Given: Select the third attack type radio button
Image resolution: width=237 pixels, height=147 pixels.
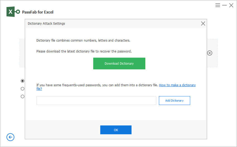Looking at the screenshot, I should point(23,96).
